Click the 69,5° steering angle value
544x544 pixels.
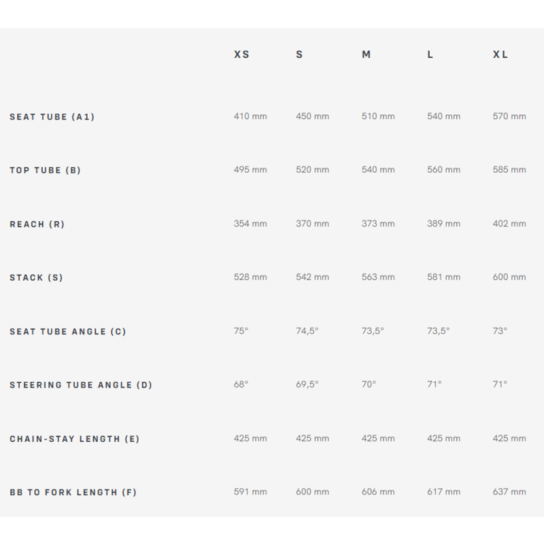click(x=307, y=385)
